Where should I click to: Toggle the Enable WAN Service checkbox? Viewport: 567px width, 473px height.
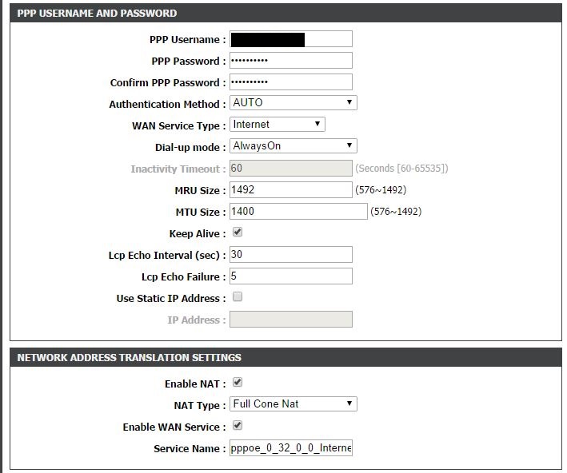click(238, 426)
